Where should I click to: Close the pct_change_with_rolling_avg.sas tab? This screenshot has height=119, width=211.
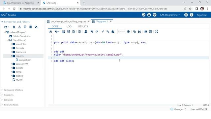pyautogui.click(x=89, y=21)
